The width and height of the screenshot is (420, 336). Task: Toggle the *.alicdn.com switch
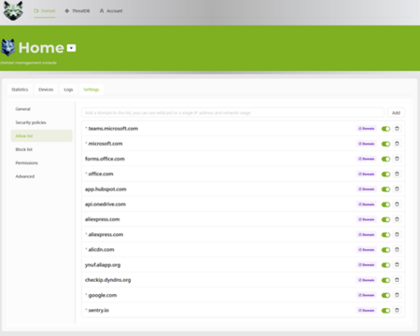[385, 250]
